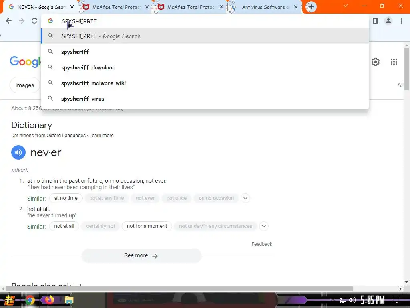Switch to the Antivirus Software tab
Viewport: 410px width, 308px height.
tap(264, 7)
